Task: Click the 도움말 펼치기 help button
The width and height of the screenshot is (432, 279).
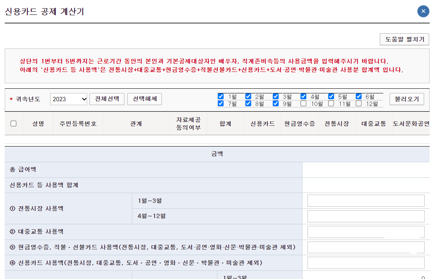Action: pyautogui.click(x=404, y=39)
